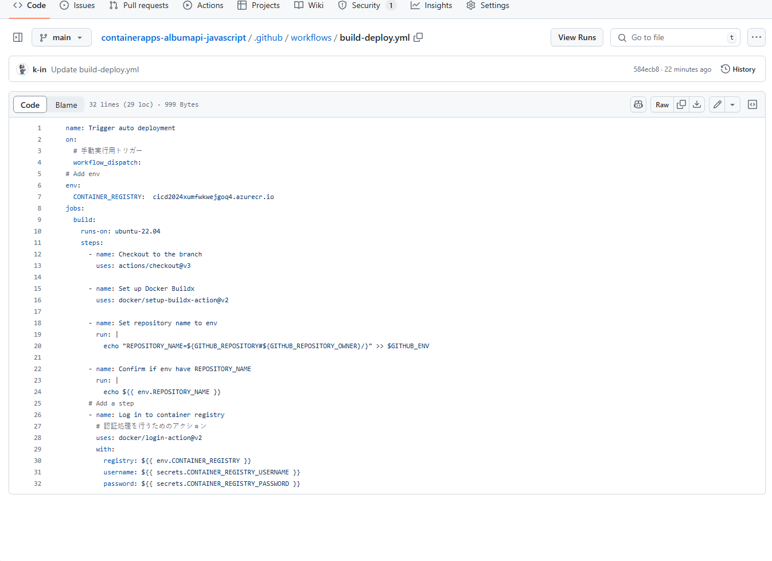Open repository Settings tab
Image resolution: width=772 pixels, height=561 pixels.
(x=488, y=6)
